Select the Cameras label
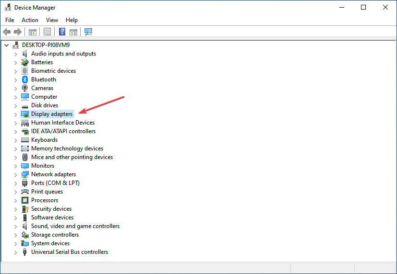Viewport: 397px width, 274px height. pos(42,88)
